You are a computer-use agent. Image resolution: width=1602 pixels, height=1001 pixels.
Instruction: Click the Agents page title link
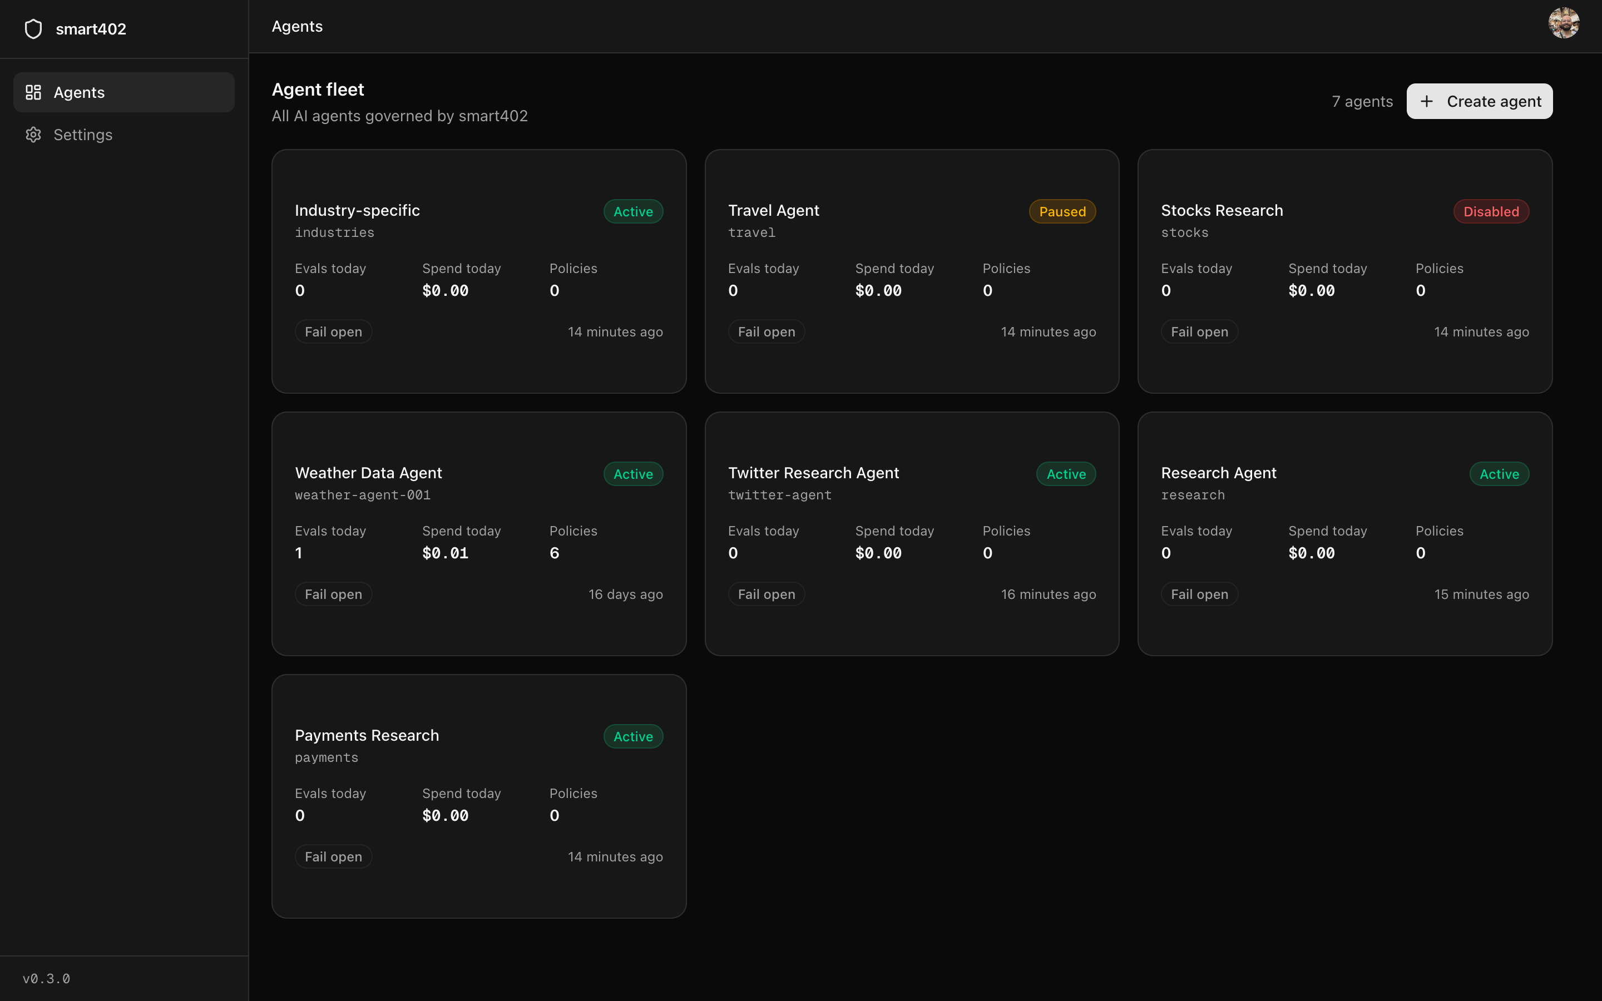point(296,27)
